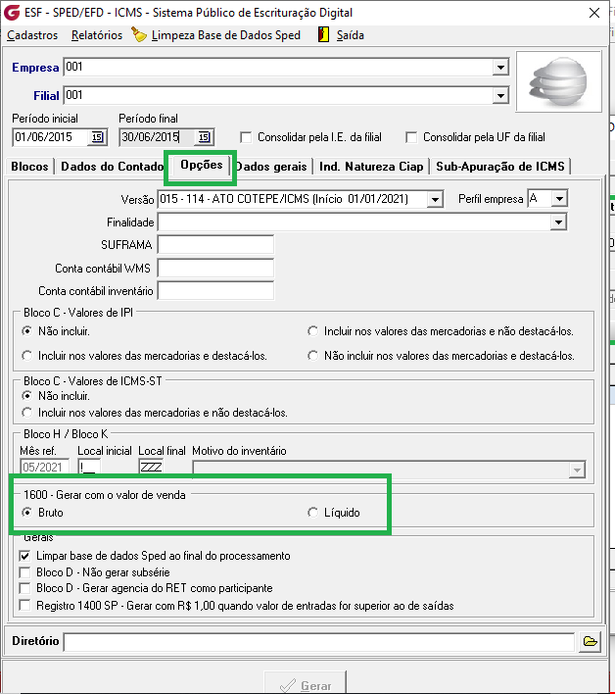This screenshot has width=615, height=694.
Task: Click the Conta contábil WMS field
Action: coord(215,269)
